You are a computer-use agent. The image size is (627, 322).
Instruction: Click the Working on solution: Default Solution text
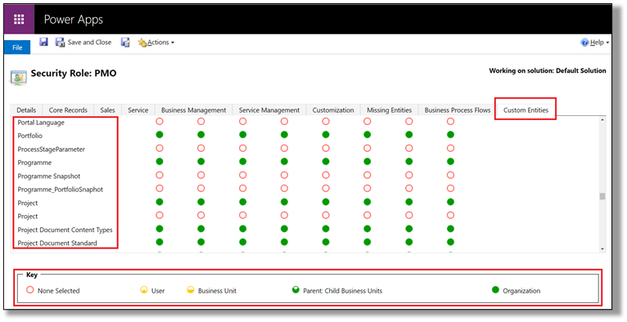[x=548, y=70]
